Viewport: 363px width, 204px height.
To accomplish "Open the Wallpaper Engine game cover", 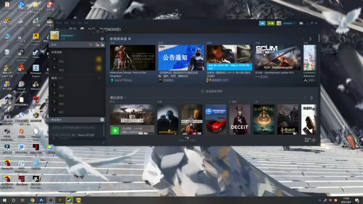I will [216, 119].
